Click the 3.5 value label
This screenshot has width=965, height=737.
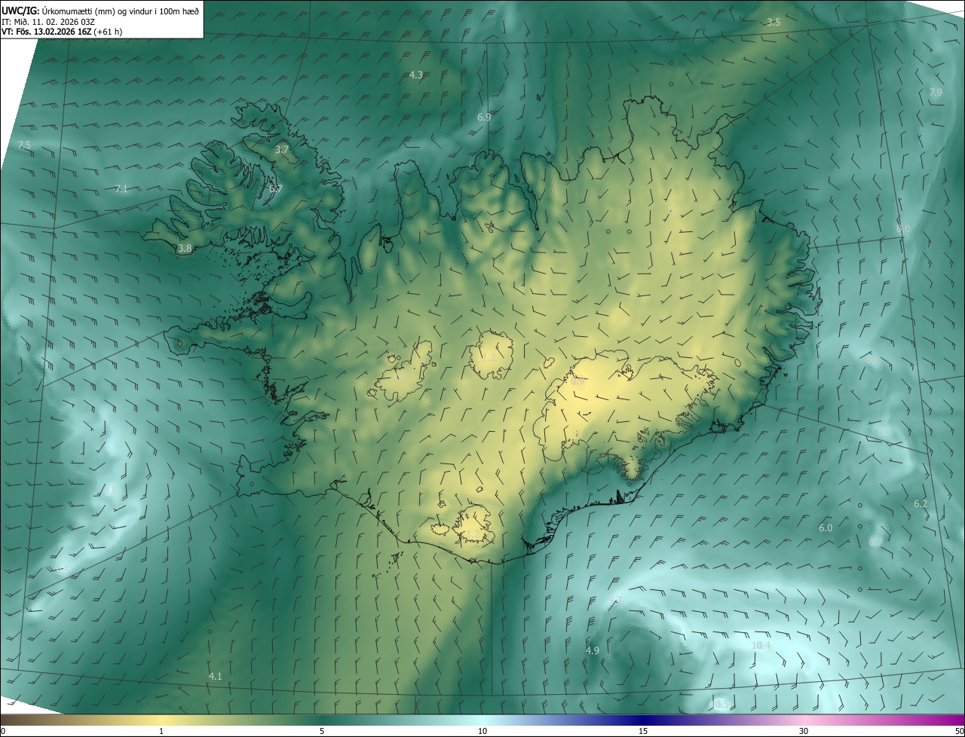coord(774,22)
